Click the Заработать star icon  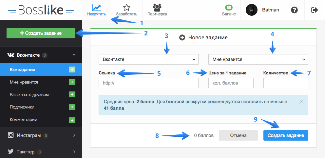point(126,8)
